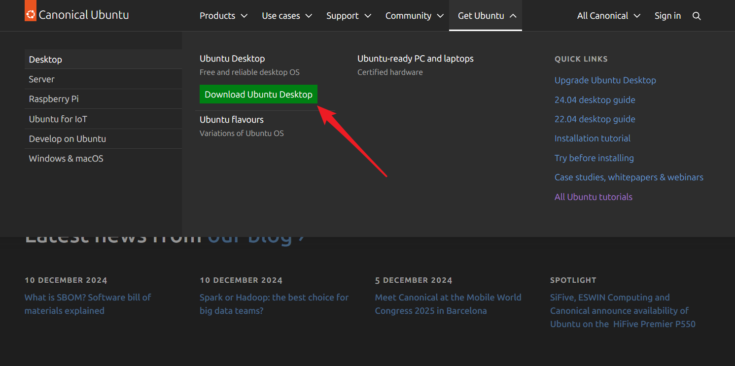Select the Develop on Ubuntu tab
The image size is (735, 366).
point(103,138)
